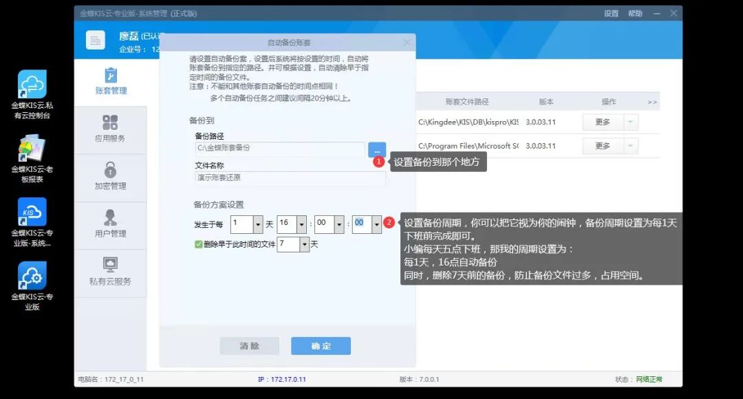Click 电脑名 172_17_0_11 in status bar
Viewport: 743px width, 399px height.
[x=111, y=380]
